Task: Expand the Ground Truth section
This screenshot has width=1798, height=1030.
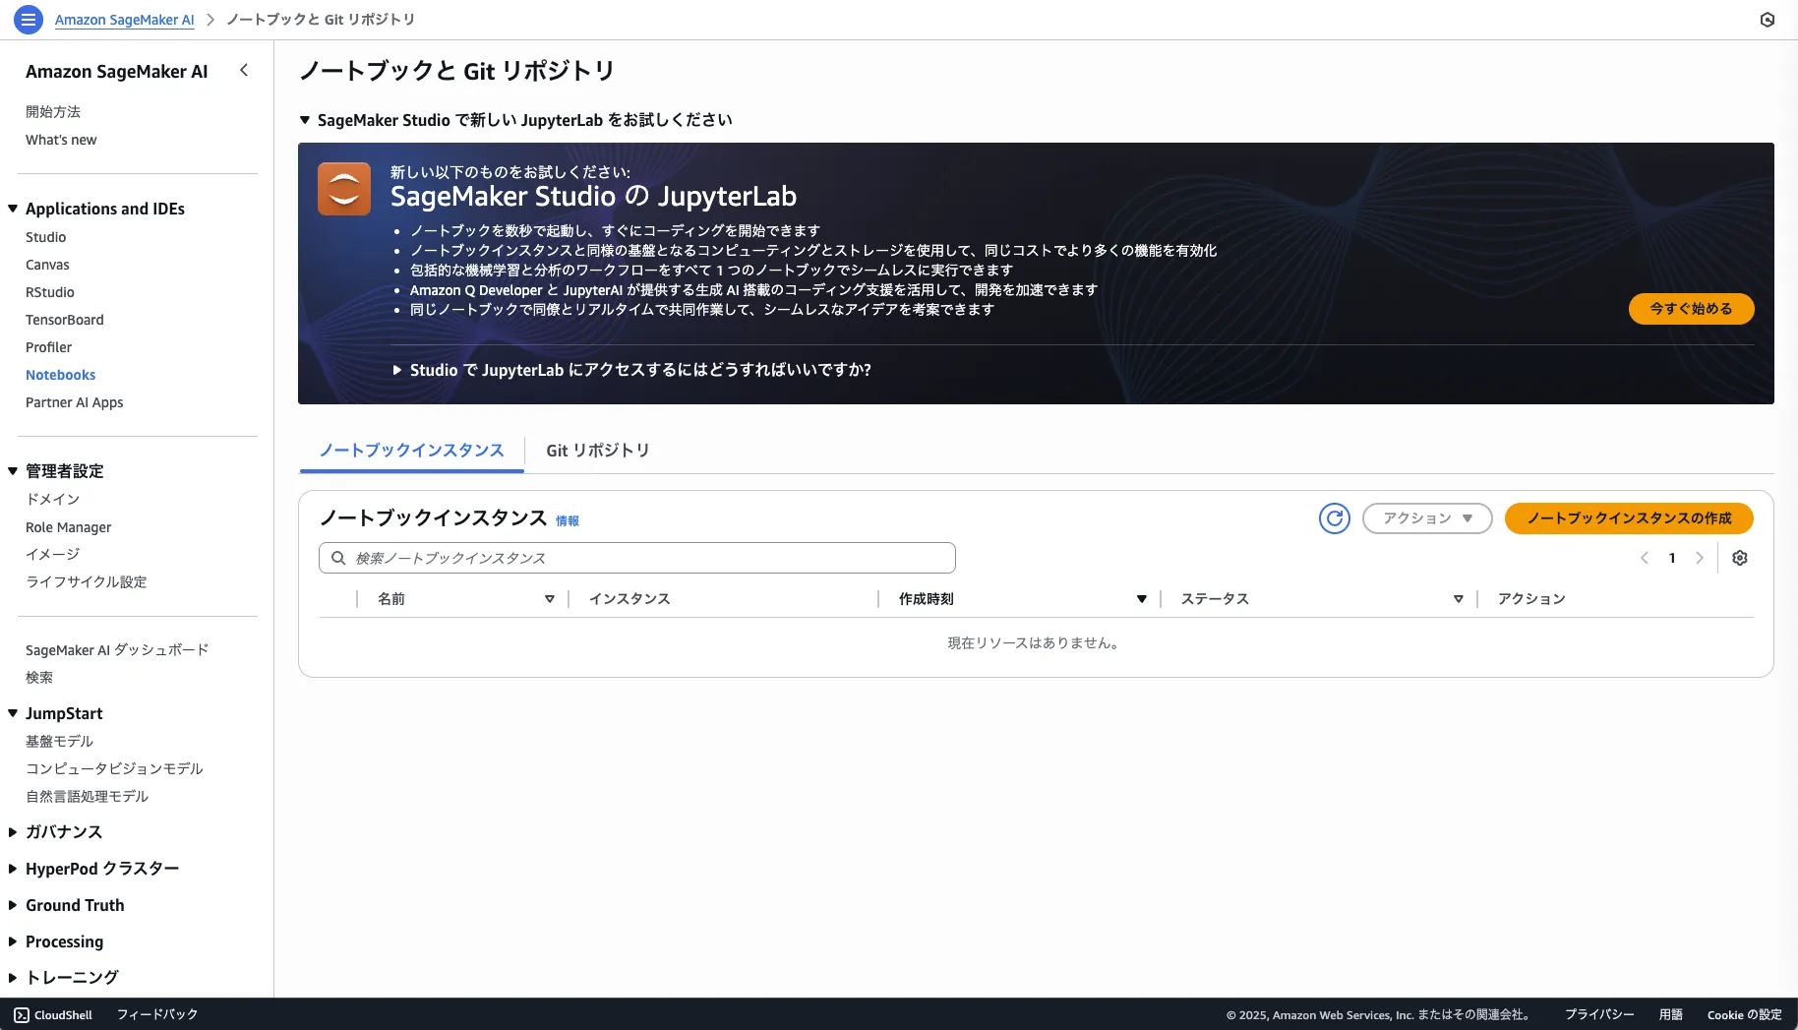Action: point(13,905)
